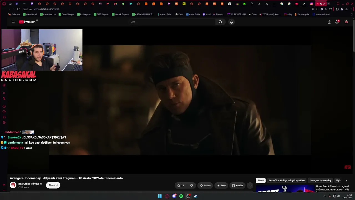The image size is (355, 200).
Task: Open the PD Başvuru bookmark
Action: [84, 14]
